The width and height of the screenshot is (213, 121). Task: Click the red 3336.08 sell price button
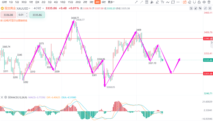[8, 15]
